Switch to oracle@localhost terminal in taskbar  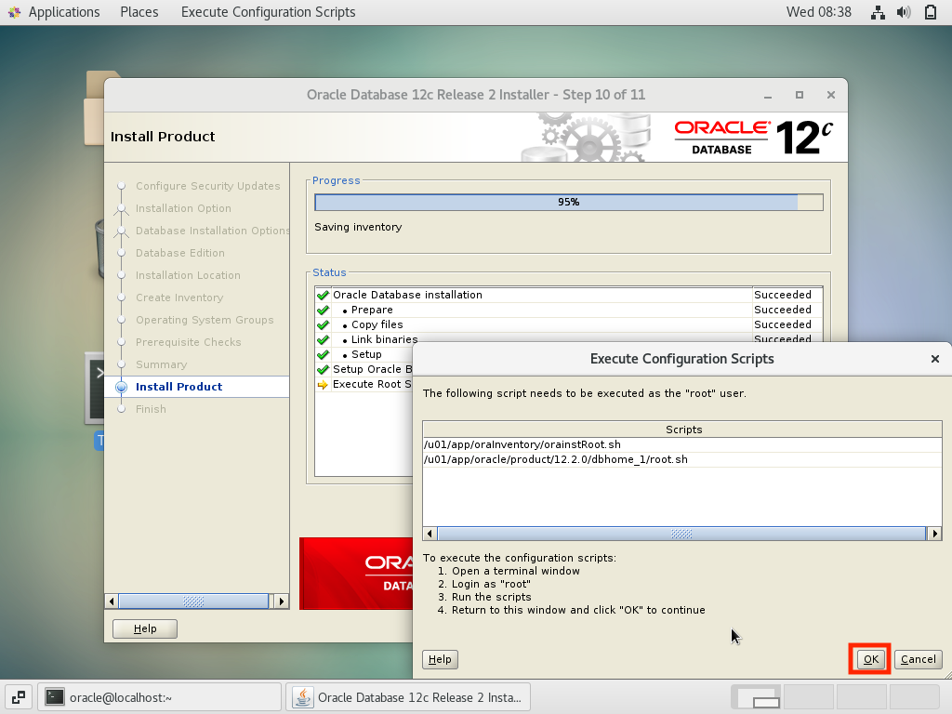point(159,697)
